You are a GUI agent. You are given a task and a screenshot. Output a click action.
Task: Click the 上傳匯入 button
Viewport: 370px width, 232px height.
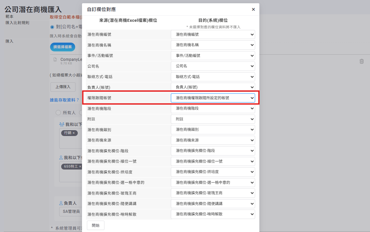point(63,87)
